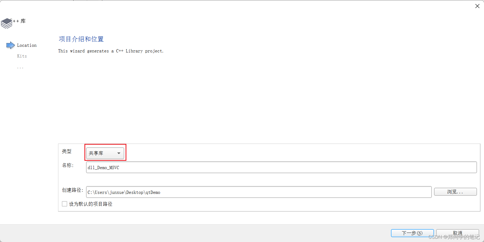
Task: Click the wizard description text about C++ Library
Action: point(111,51)
